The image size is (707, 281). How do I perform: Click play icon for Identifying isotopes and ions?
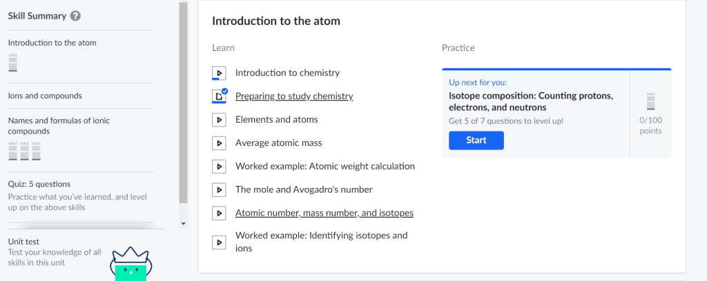tap(219, 242)
